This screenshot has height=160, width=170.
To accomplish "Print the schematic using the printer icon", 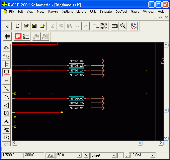I will [42, 26].
